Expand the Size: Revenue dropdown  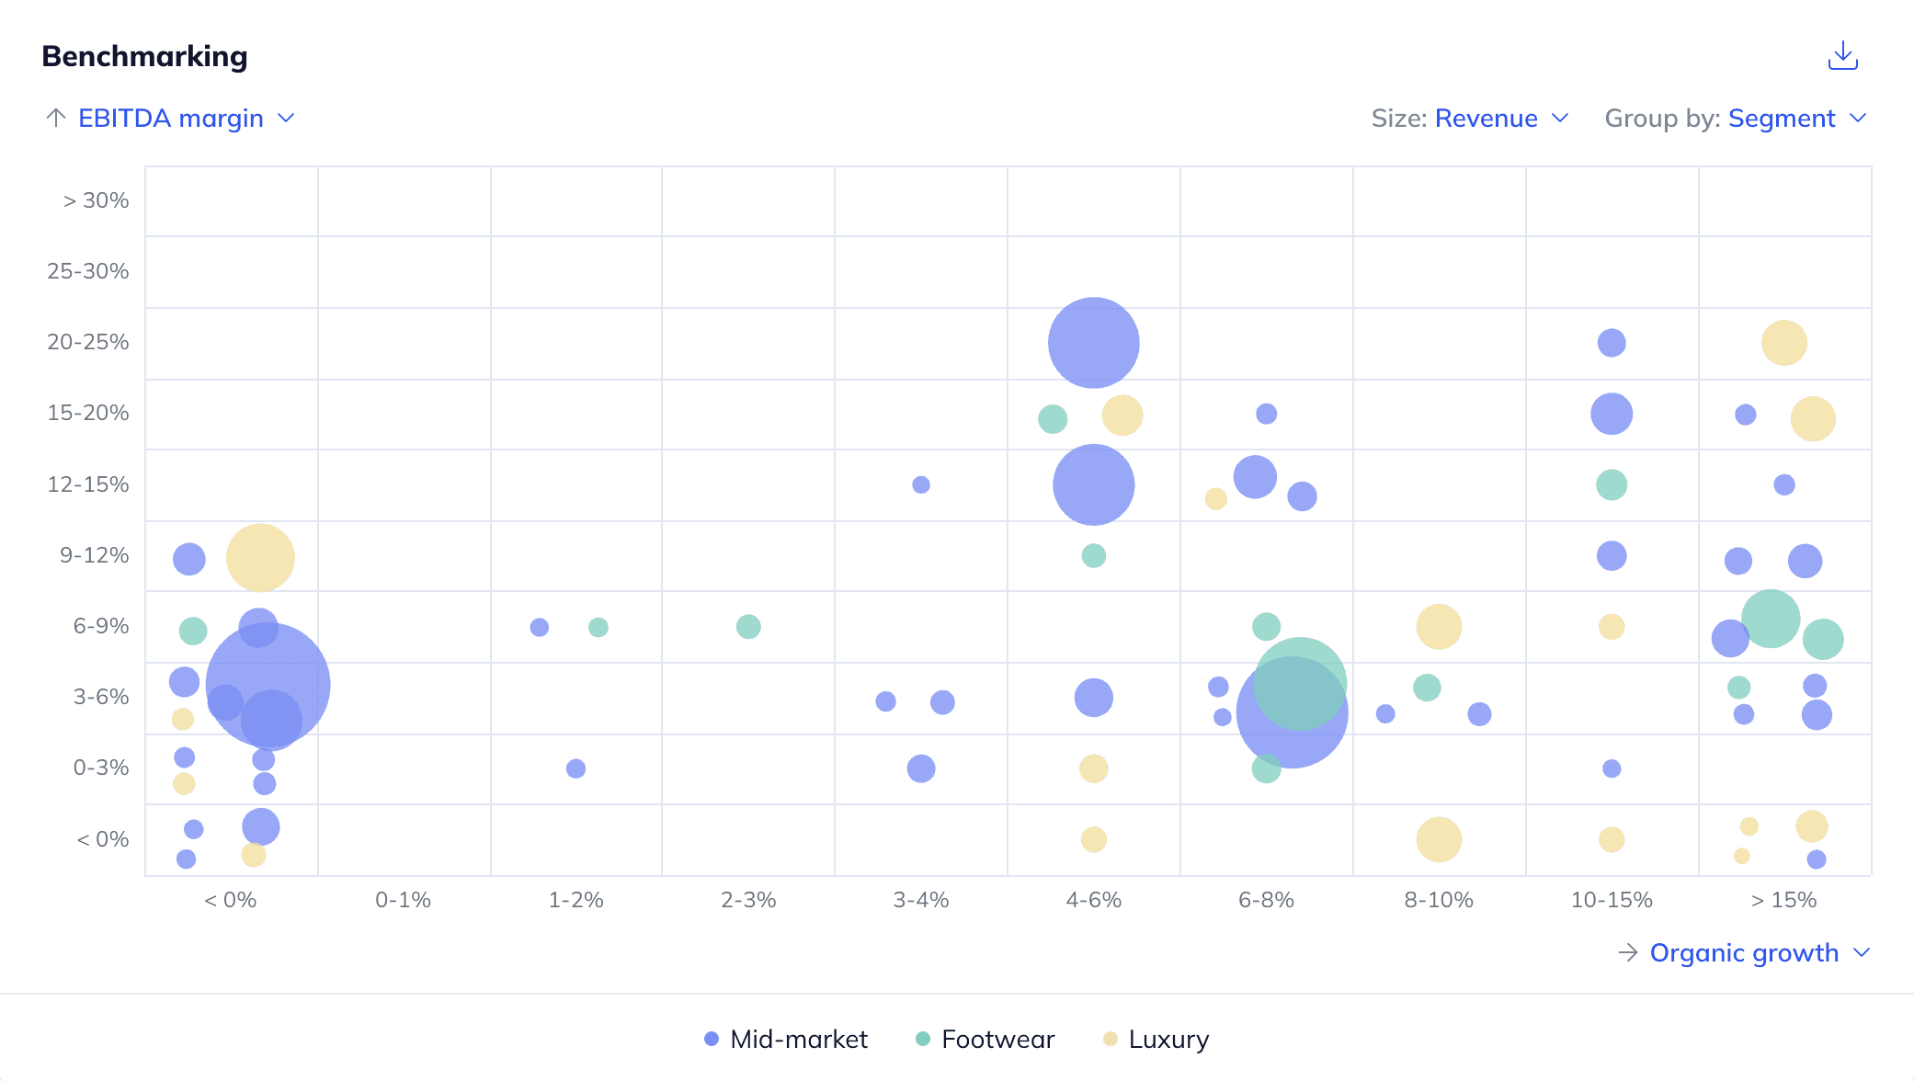1560,118
